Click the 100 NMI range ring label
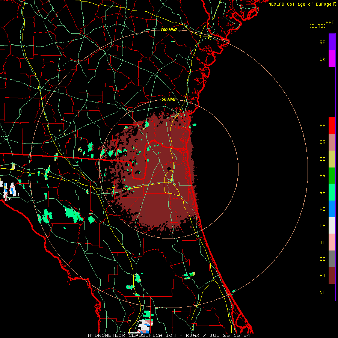Viewport: 338px width, 338px height. tap(169, 30)
